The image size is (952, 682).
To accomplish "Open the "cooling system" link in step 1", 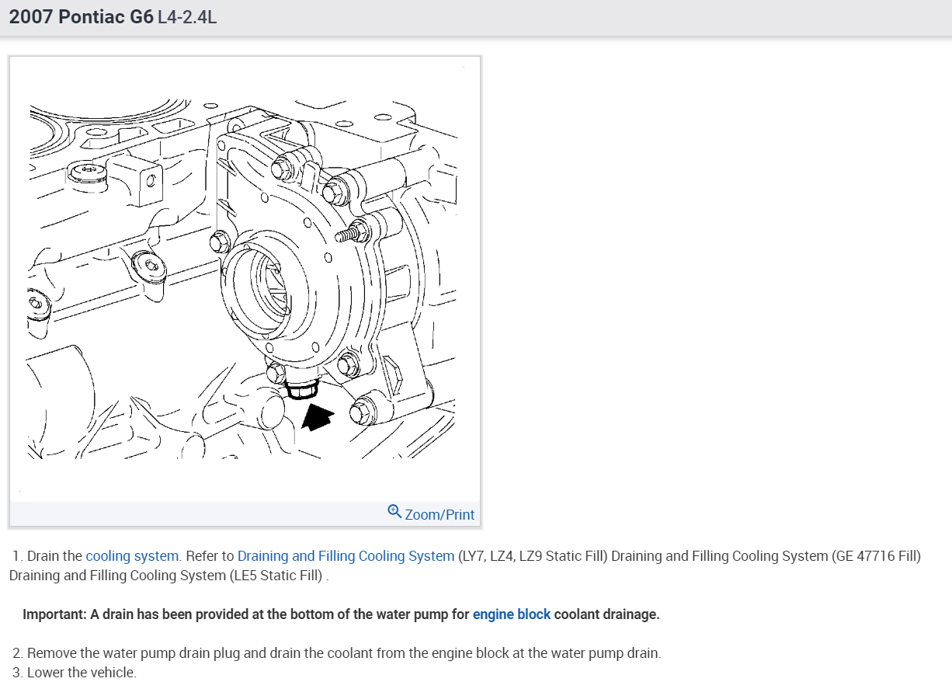I will (x=132, y=556).
